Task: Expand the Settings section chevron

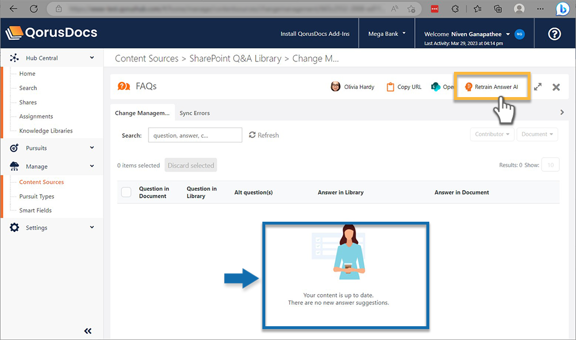Action: [x=92, y=227]
